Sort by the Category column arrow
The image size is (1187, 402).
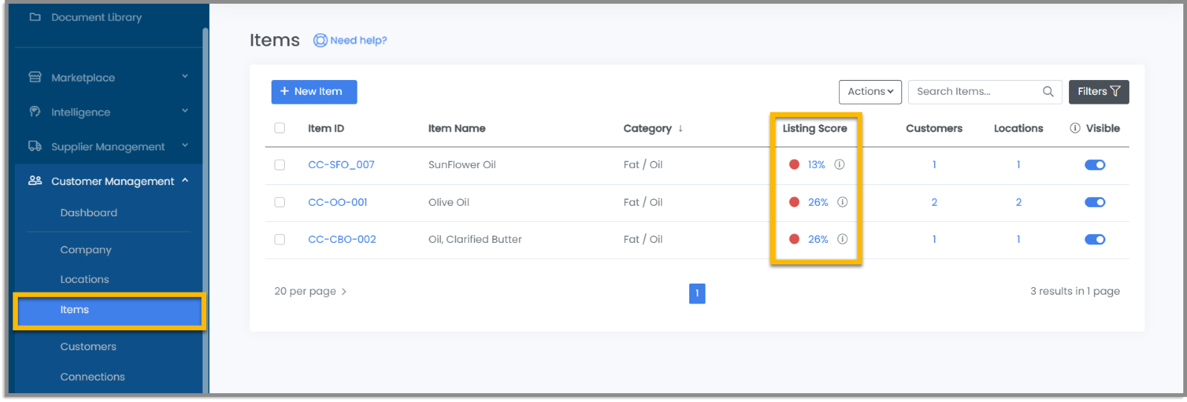click(680, 128)
